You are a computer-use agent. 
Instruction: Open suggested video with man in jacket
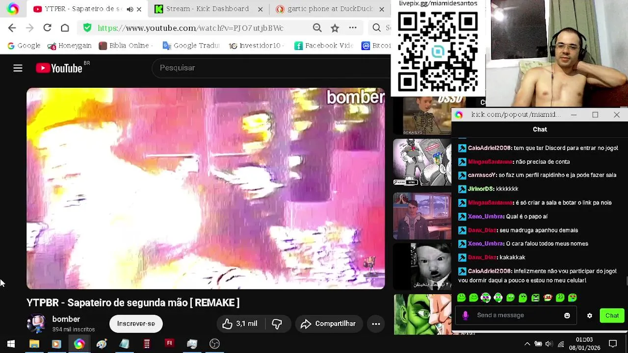(x=422, y=216)
